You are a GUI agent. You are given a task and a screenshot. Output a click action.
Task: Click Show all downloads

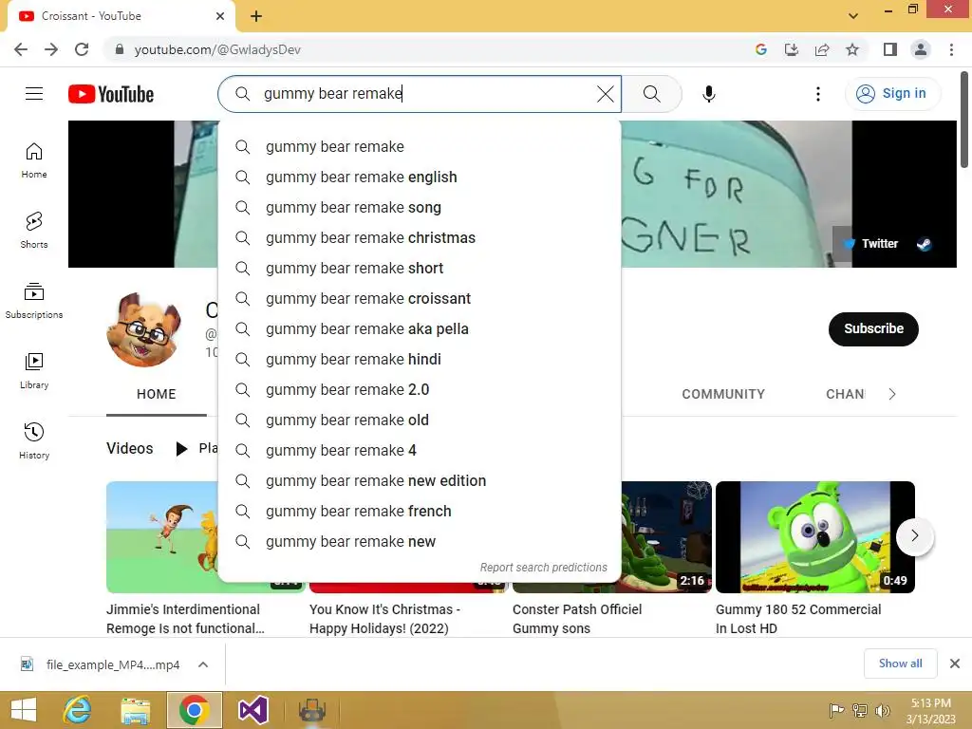pyautogui.click(x=900, y=664)
